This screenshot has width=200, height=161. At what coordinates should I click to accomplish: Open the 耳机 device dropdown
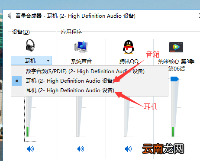(x=31, y=61)
